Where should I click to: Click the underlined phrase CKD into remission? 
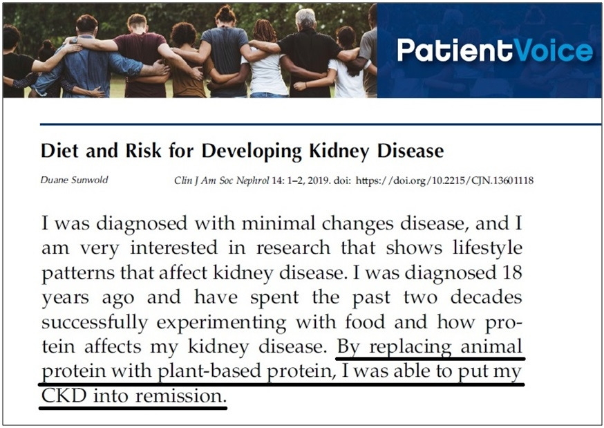pos(133,396)
